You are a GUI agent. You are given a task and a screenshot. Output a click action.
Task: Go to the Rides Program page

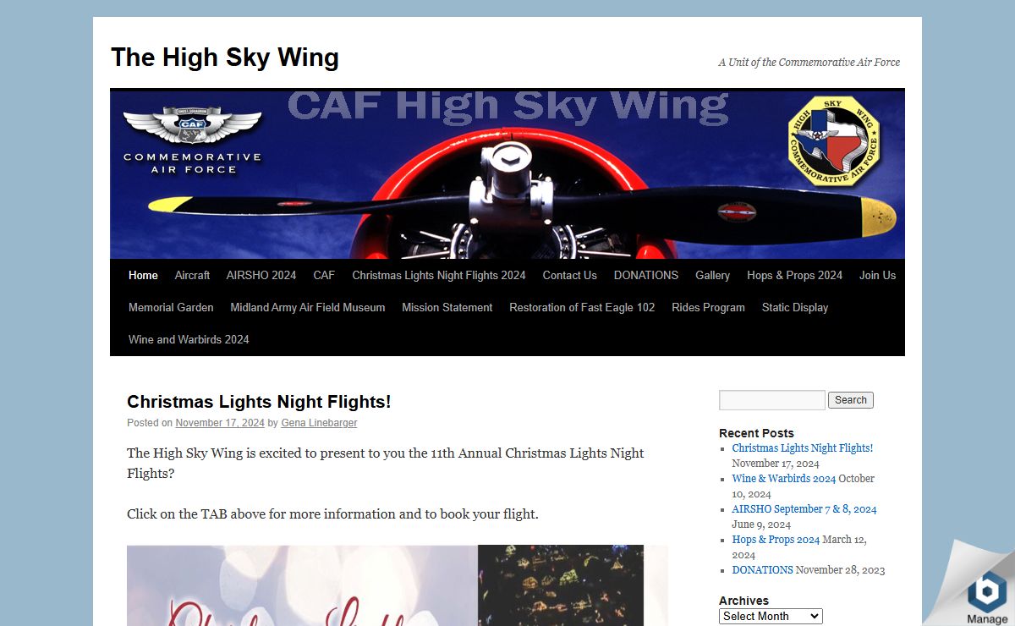(x=709, y=307)
